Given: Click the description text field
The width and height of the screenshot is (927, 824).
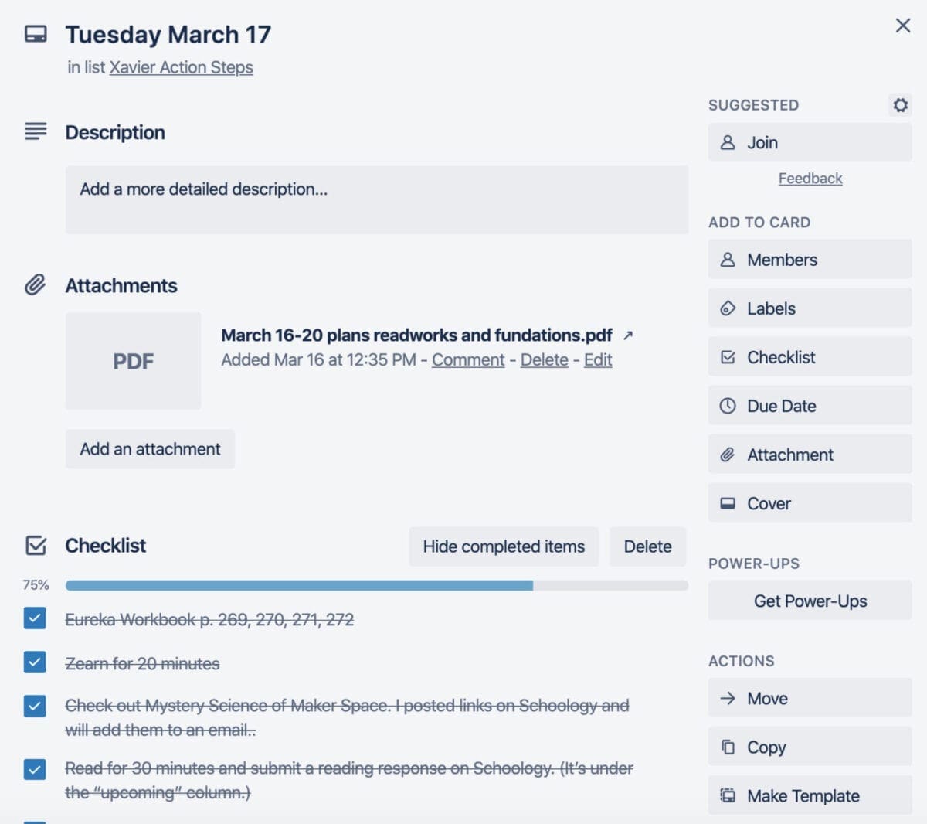Looking at the screenshot, I should [x=376, y=199].
